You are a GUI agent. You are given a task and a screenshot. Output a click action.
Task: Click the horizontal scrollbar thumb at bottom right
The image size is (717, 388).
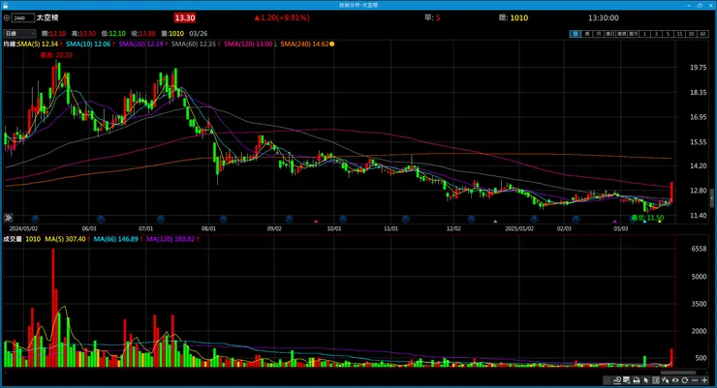(677, 373)
